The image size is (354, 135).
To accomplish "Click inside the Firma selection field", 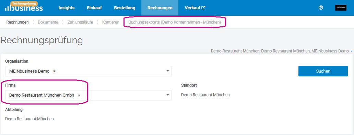I will [x=88, y=95].
